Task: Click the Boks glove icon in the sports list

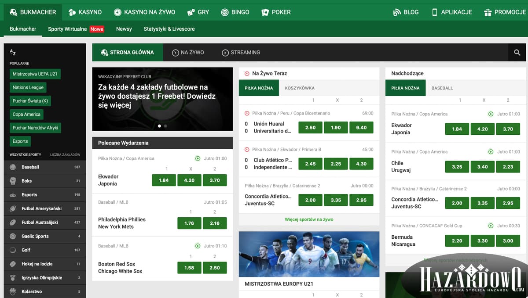Action: click(13, 181)
